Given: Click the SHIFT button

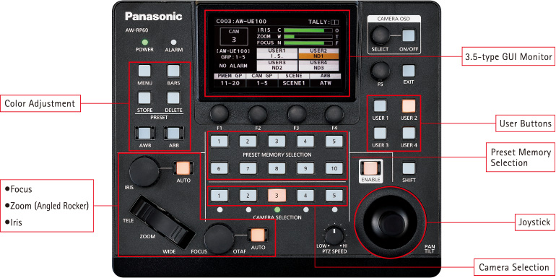Looking at the screenshot, I should pos(409,168).
